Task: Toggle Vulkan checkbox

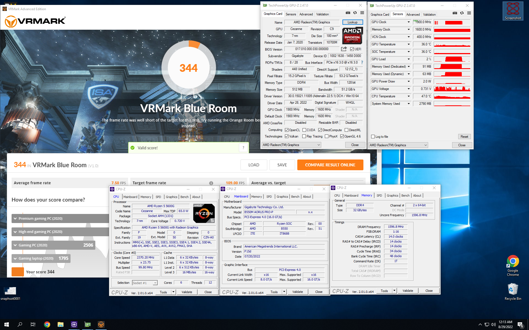Action: click(287, 136)
